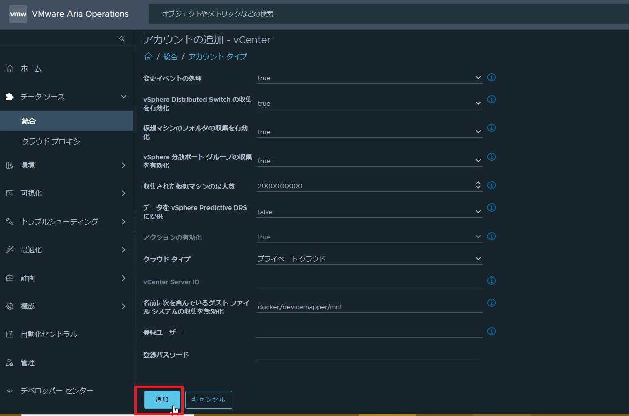The width and height of the screenshot is (629, 416).
Task: Click the 環境 sidebar icon
Action: click(10, 165)
